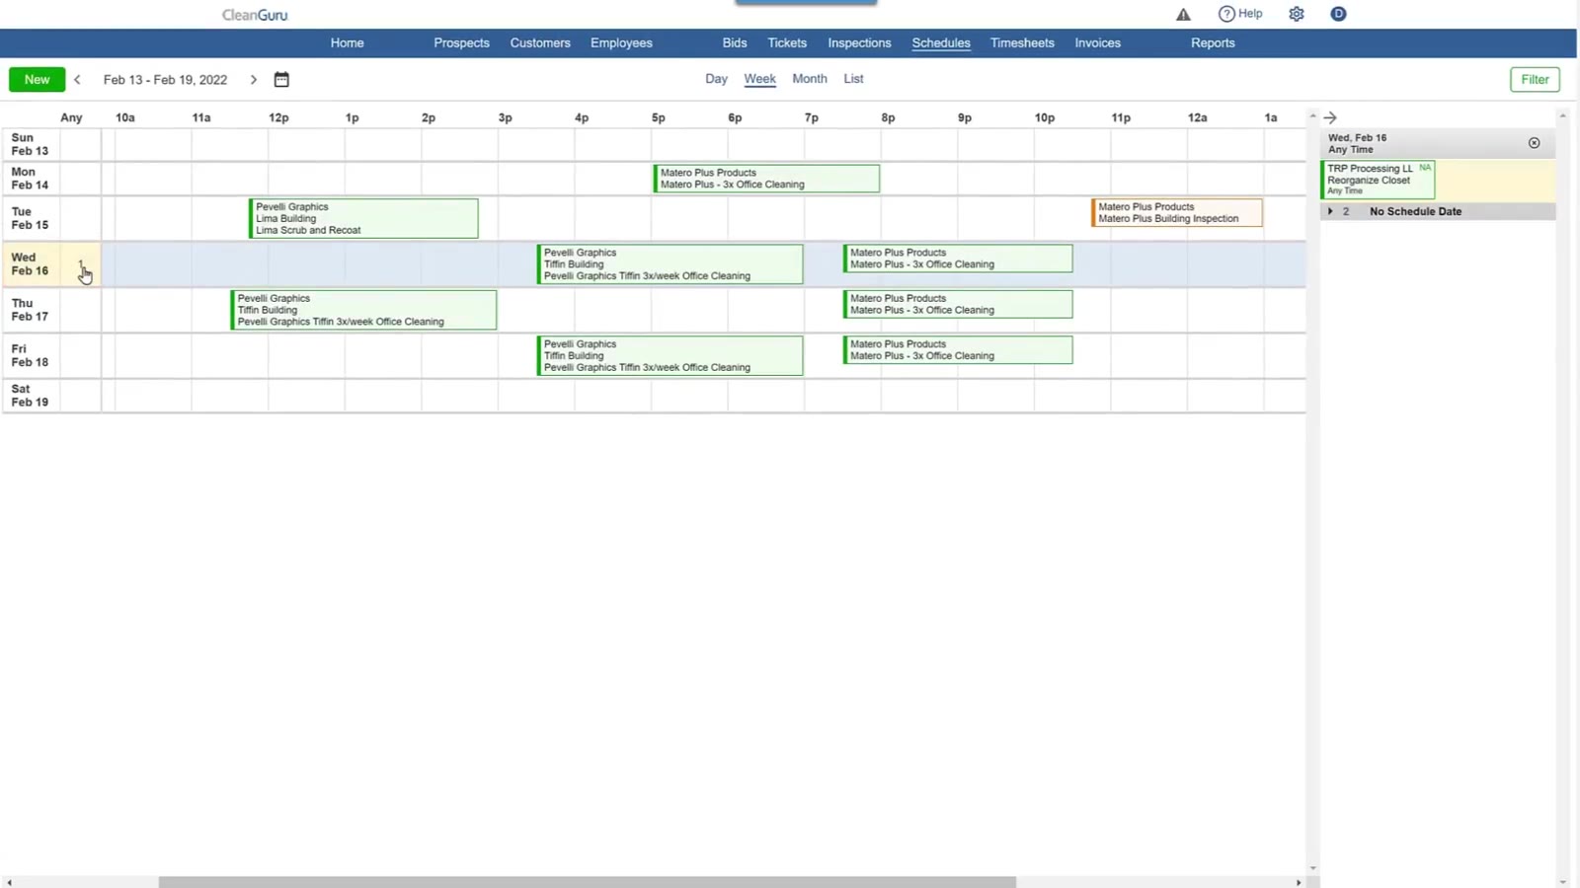Open Timesheets section

1022,43
